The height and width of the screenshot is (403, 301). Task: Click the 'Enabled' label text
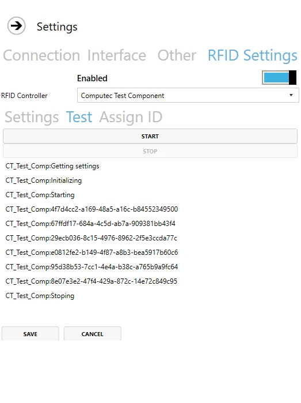92,78
